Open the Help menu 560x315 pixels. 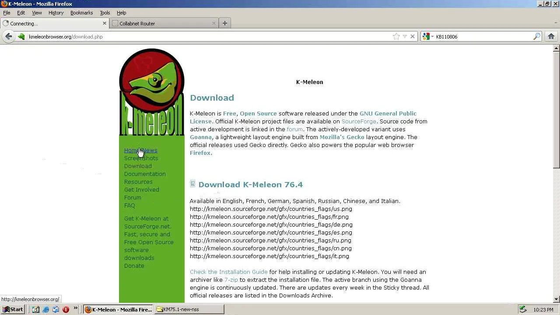(x=122, y=13)
